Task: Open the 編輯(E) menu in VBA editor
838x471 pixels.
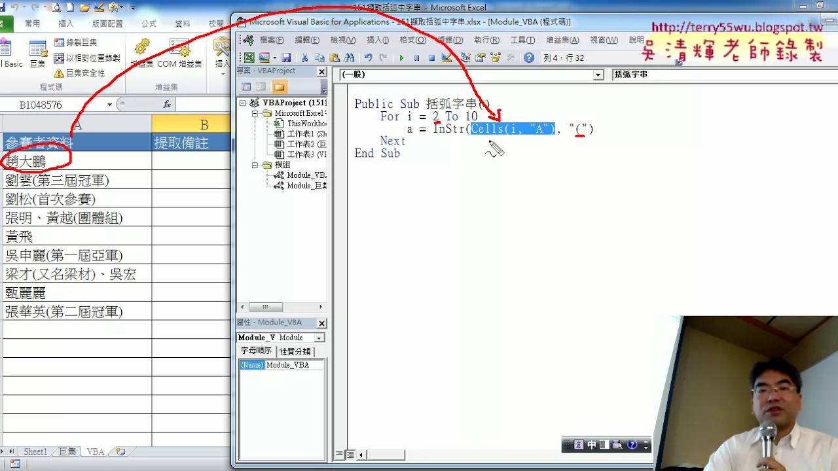Action: 307,40
